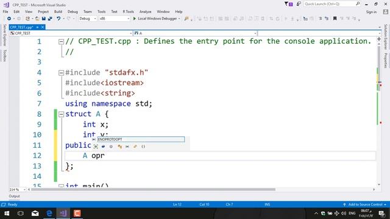Click the Save All toolbar icon

click(x=50, y=19)
